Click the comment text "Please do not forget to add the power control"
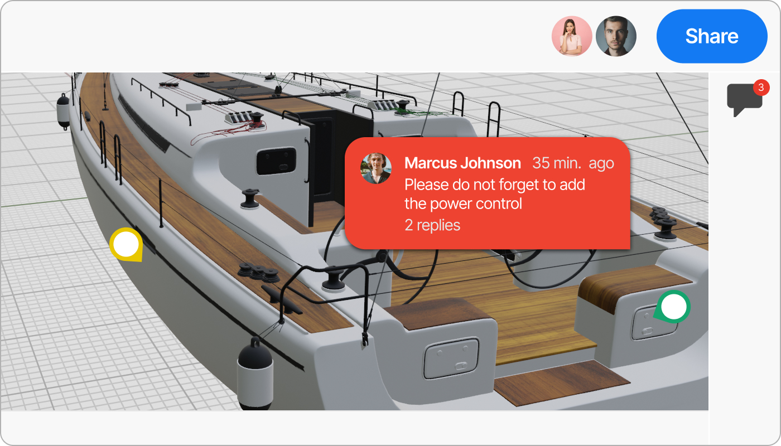 [x=495, y=194]
